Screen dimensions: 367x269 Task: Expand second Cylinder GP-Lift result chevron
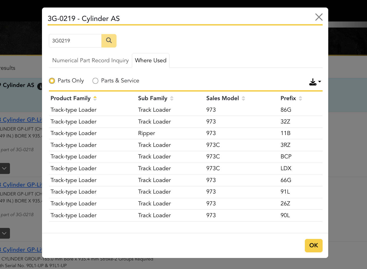(x=5, y=233)
